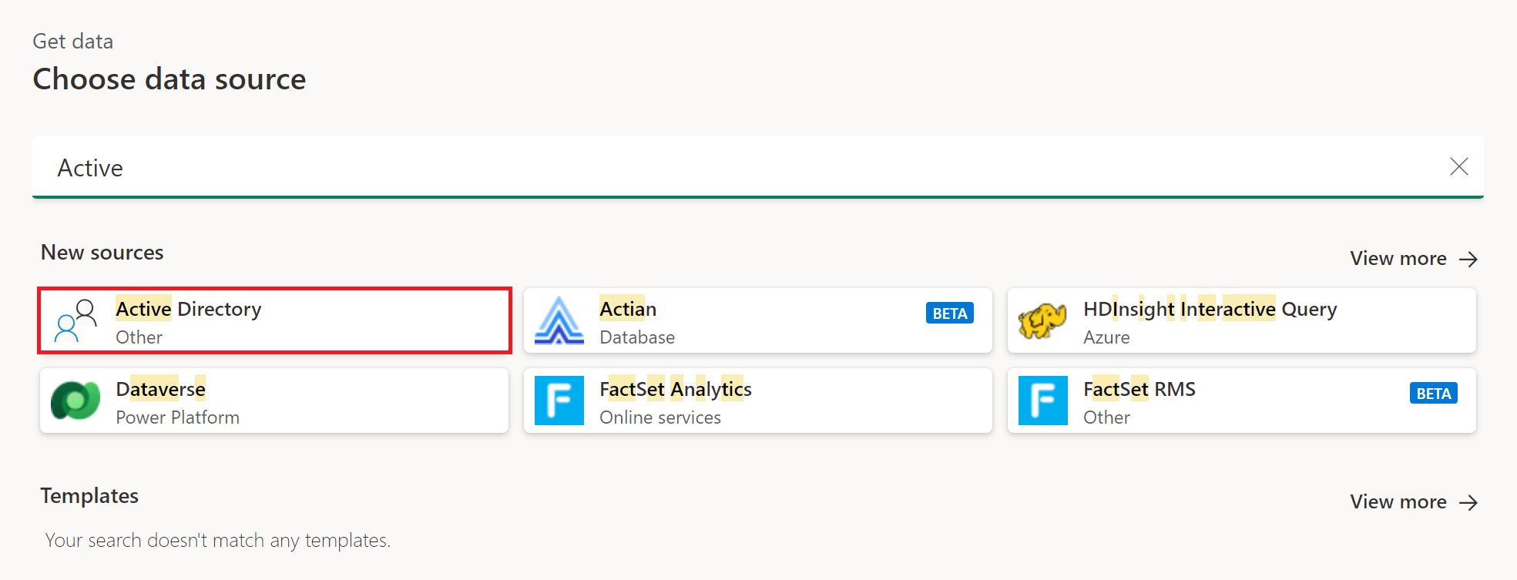Click the clear search X icon
The image size is (1517, 580).
1460,166
